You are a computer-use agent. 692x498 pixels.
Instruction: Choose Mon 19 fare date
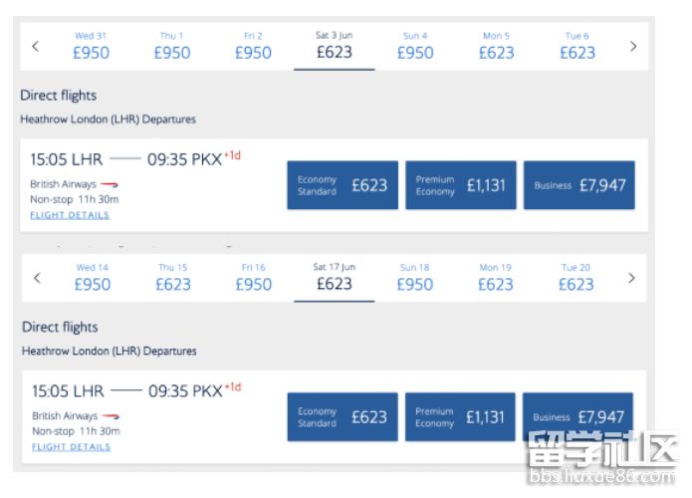tap(496, 278)
